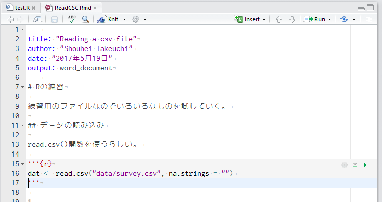Image resolution: width=382 pixels, height=202 pixels.
Task: Show document in new window
Action: click(37, 19)
